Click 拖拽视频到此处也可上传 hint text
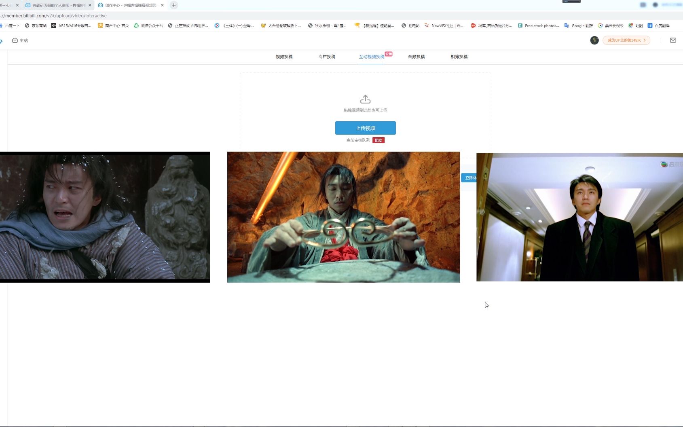This screenshot has height=427, width=683. point(366,110)
